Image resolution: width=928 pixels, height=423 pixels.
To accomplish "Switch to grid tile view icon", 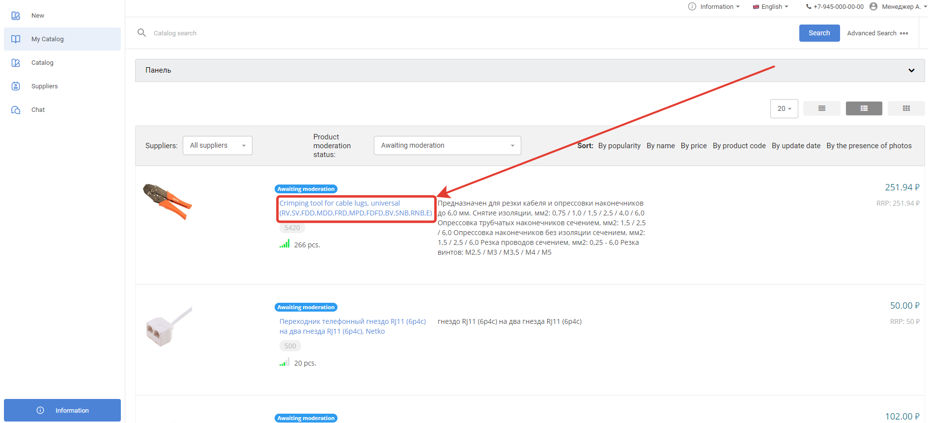I will click(x=906, y=108).
